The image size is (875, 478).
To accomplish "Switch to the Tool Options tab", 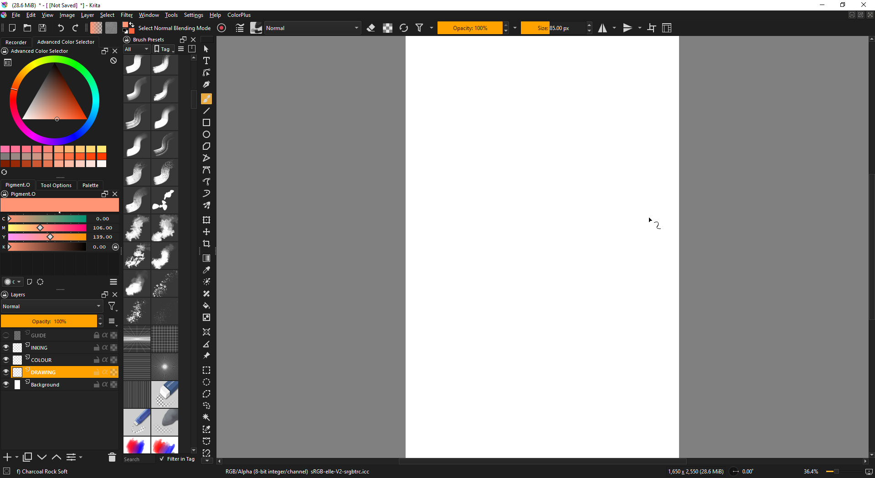I will pyautogui.click(x=56, y=185).
